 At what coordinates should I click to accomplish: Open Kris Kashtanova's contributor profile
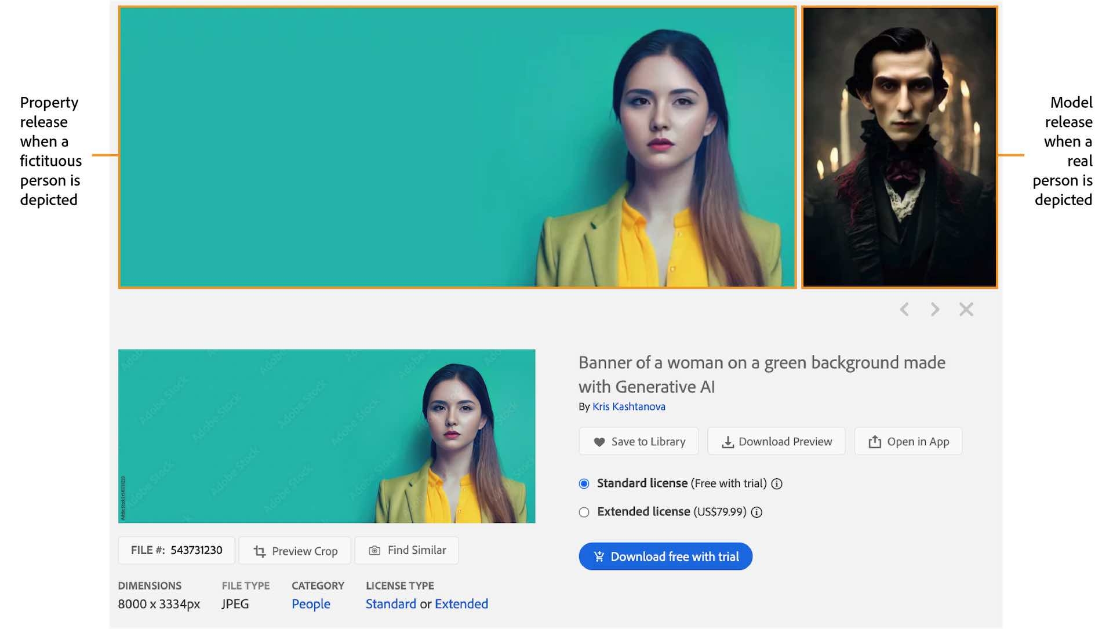(x=628, y=406)
